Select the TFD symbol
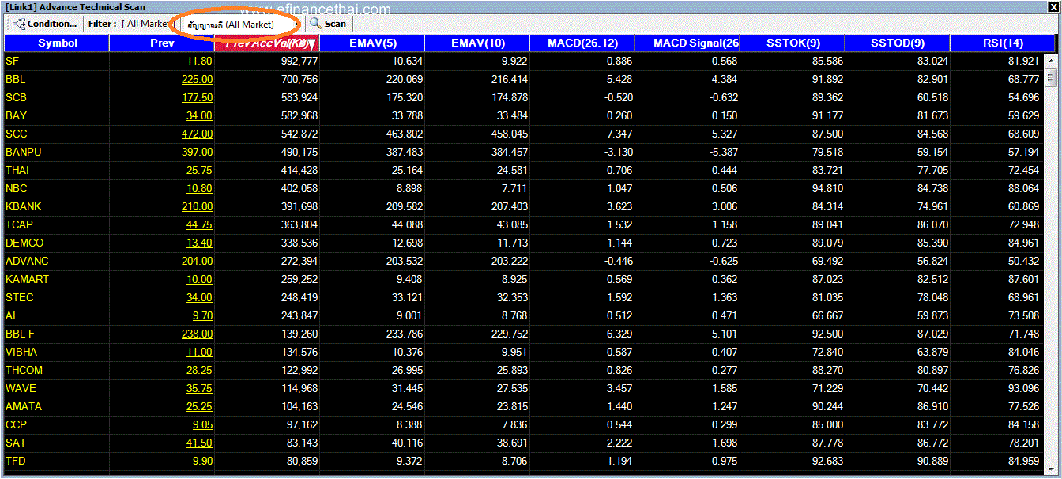 point(15,461)
